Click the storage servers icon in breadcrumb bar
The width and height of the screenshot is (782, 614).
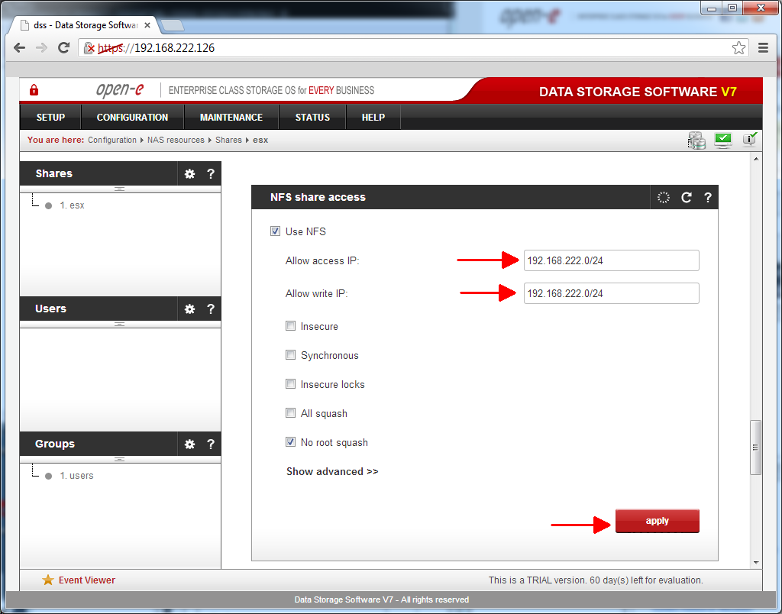pyautogui.click(x=696, y=141)
